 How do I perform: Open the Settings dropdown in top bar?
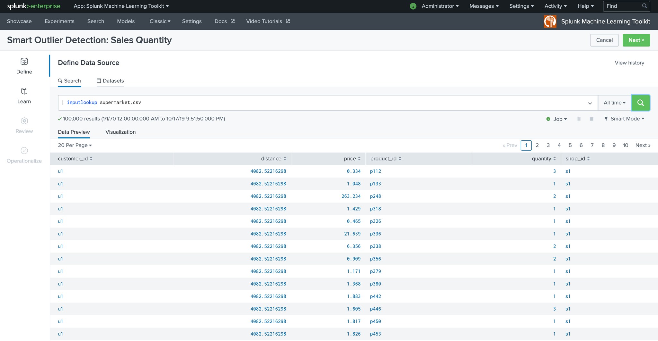[x=521, y=6]
